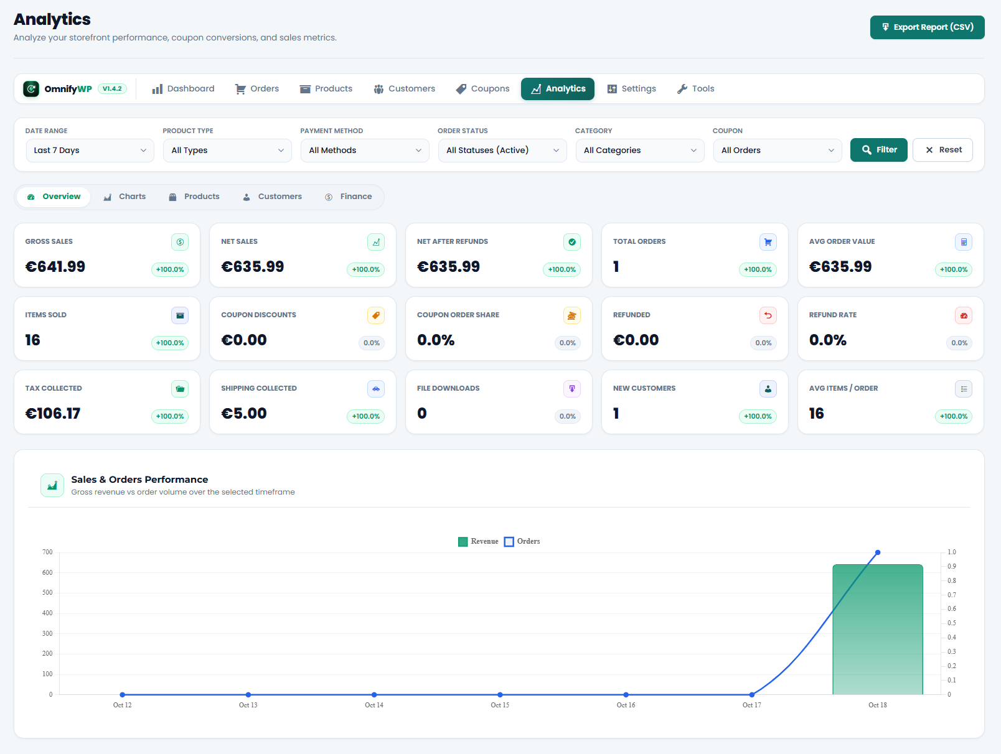Switch to the Customers sub-tab

[272, 197]
